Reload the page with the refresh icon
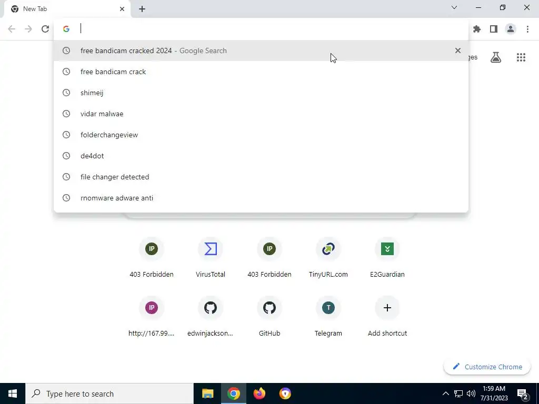 click(x=45, y=29)
